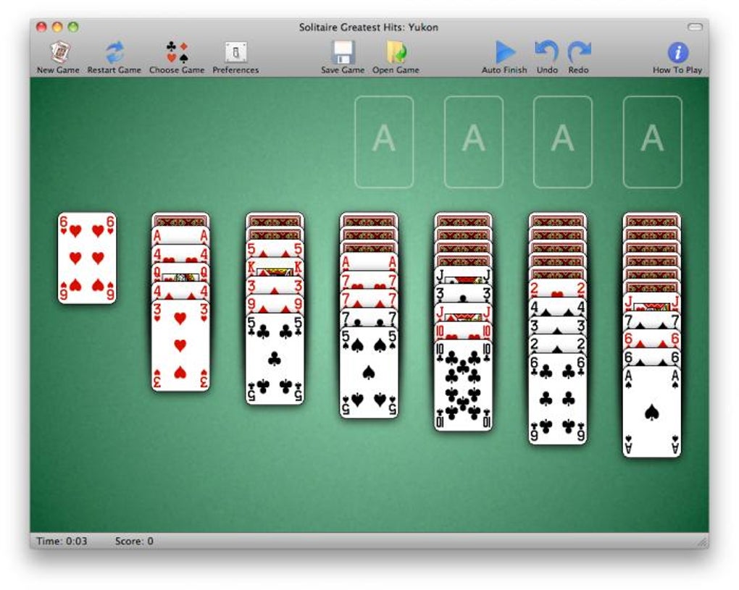Select the red 9 in third column

(275, 305)
